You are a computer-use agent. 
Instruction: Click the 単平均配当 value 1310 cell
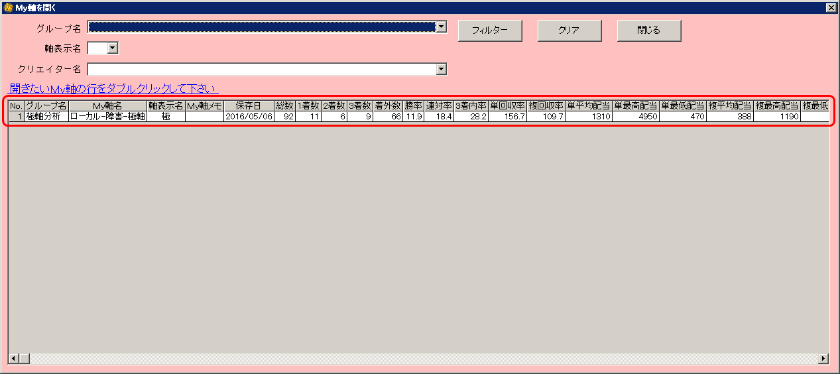589,116
